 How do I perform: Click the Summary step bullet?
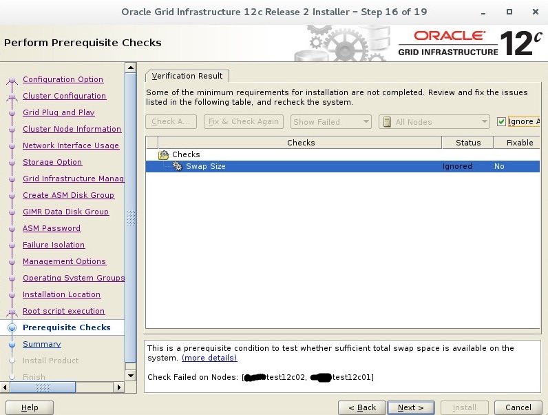coord(12,344)
